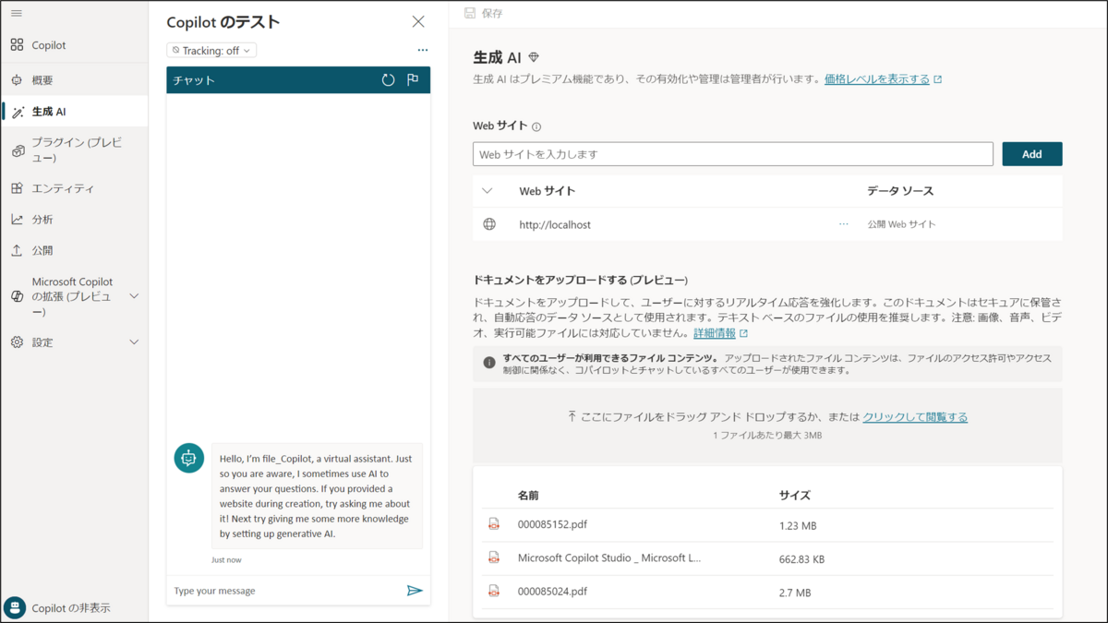Image resolution: width=1108 pixels, height=623 pixels.
Task: Open the 分析 menu item
Action: pos(74,220)
